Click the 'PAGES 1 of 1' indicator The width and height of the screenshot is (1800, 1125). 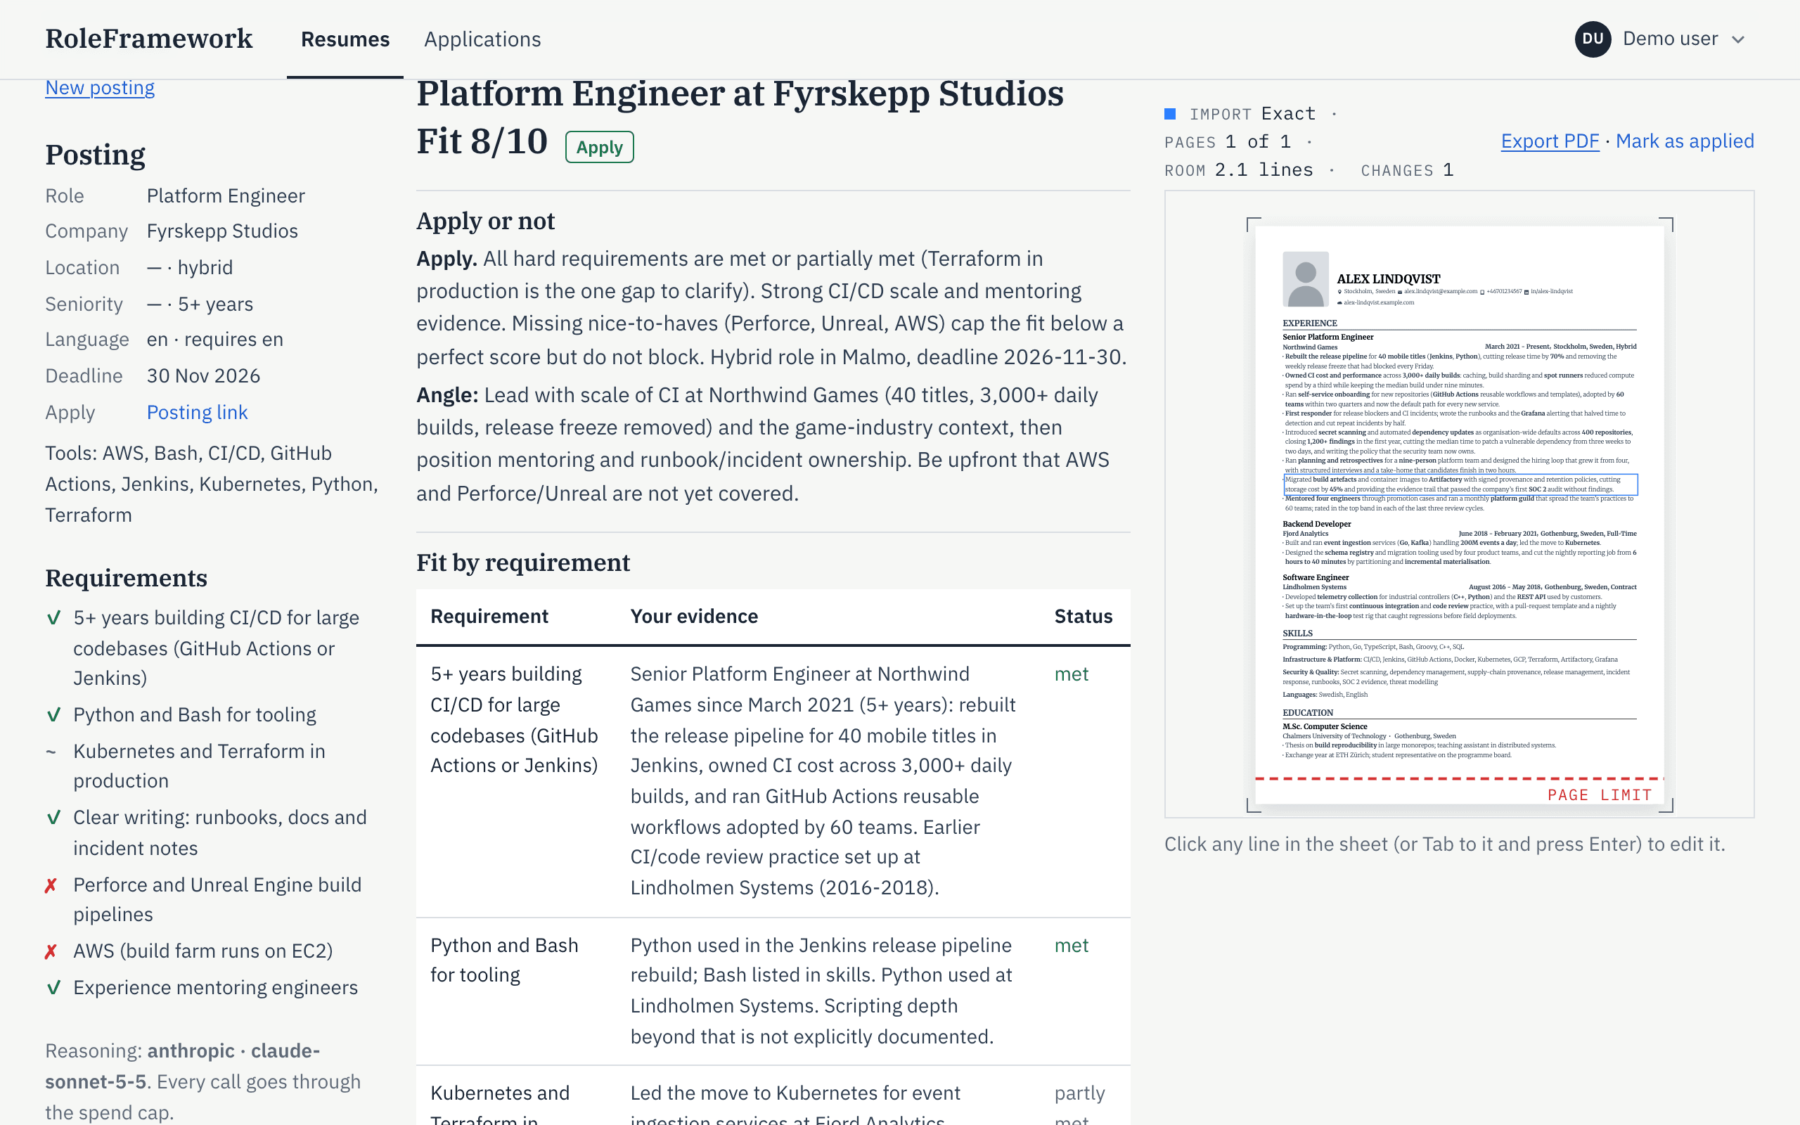1227,141
